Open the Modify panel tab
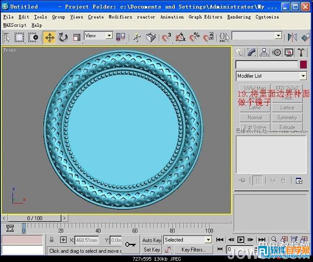The image size is (313, 262). click(252, 53)
